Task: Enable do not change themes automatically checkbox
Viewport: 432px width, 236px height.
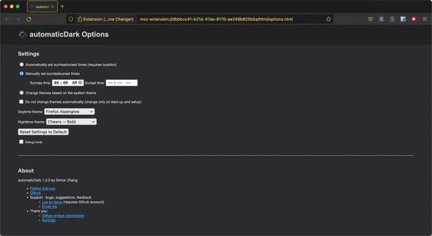Action: pyautogui.click(x=22, y=101)
